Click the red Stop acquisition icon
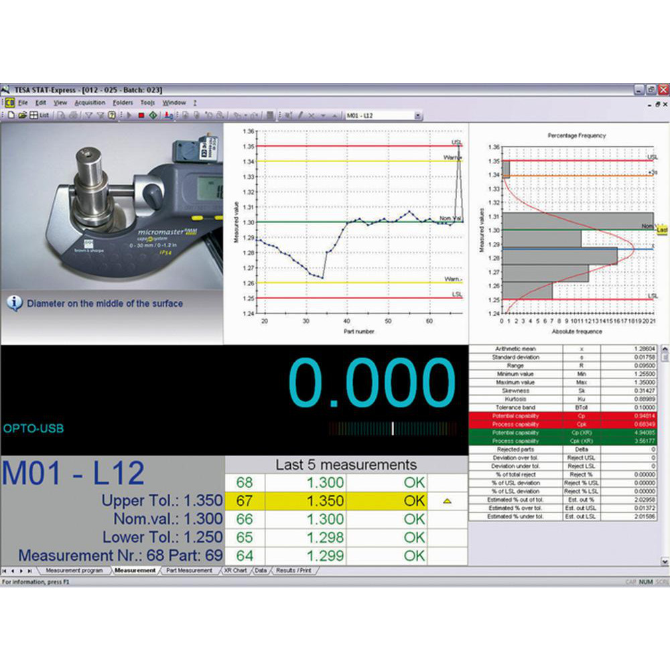The height and width of the screenshot is (670, 670). (x=141, y=115)
